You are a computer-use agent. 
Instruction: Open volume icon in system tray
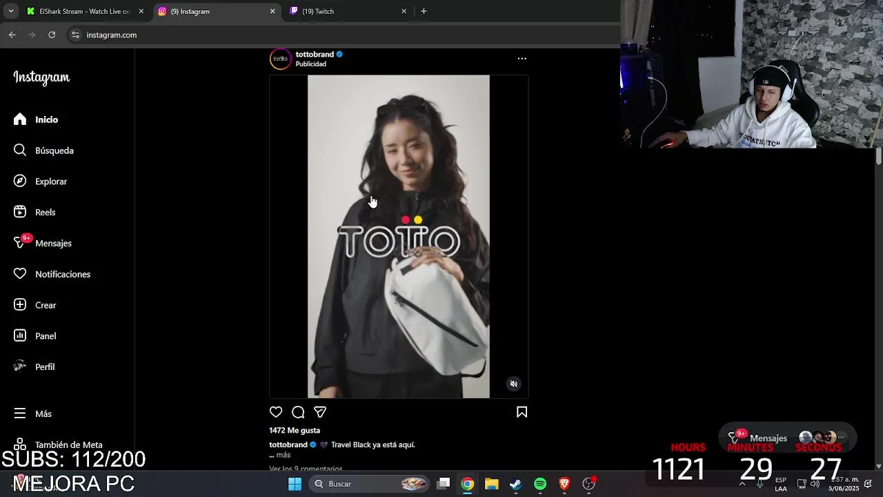click(x=815, y=484)
